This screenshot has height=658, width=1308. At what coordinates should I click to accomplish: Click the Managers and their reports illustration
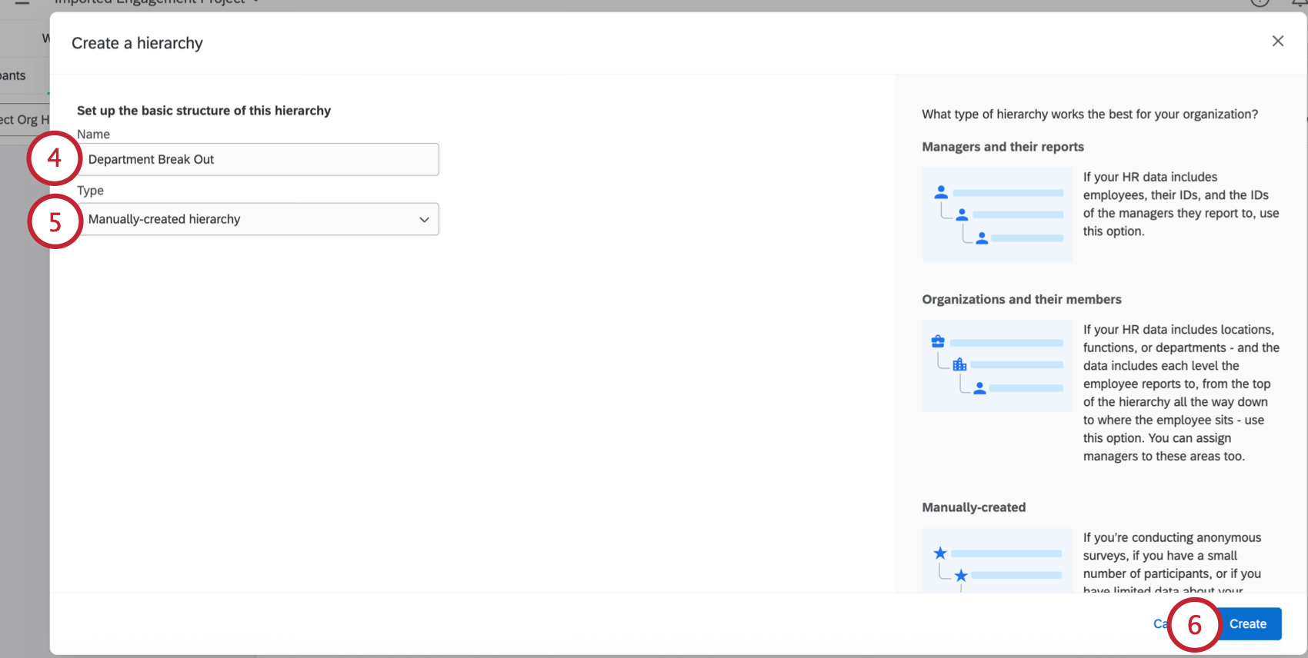(x=996, y=214)
